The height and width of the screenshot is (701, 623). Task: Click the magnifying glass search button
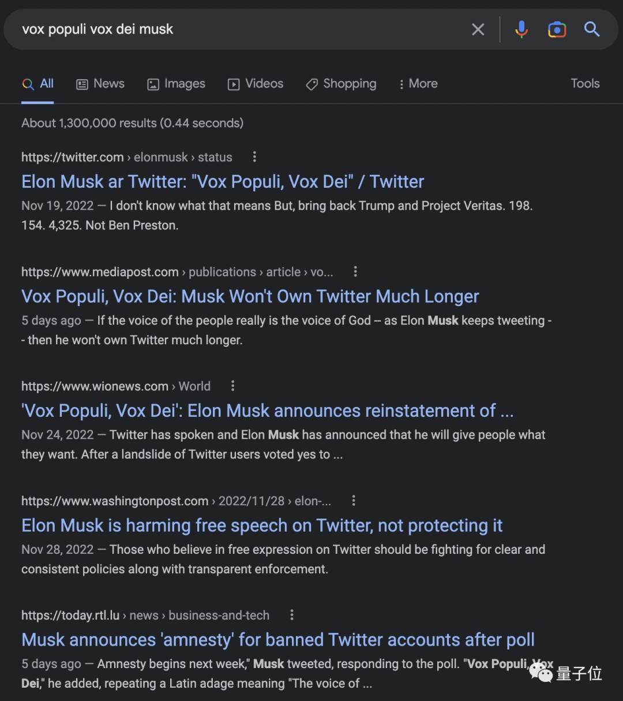pos(592,29)
